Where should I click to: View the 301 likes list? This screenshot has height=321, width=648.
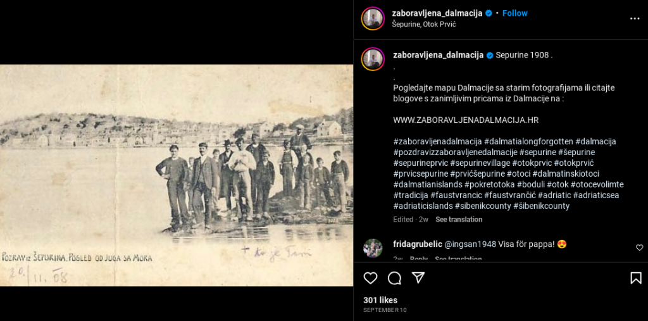click(380, 300)
